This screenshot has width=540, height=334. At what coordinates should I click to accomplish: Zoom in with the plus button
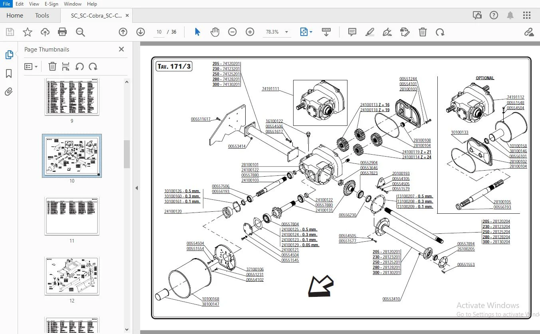tap(250, 32)
